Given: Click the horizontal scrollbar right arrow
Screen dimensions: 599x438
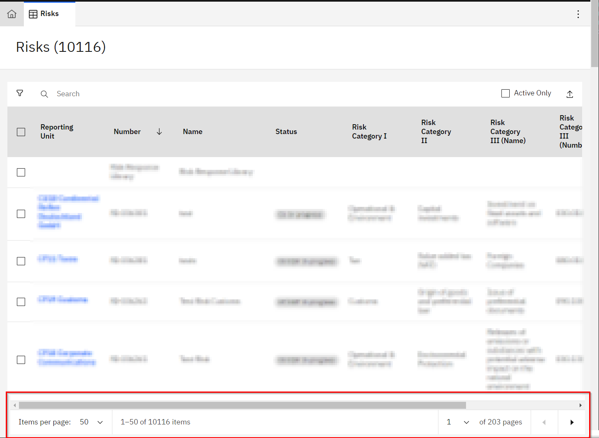Looking at the screenshot, I should click(580, 406).
